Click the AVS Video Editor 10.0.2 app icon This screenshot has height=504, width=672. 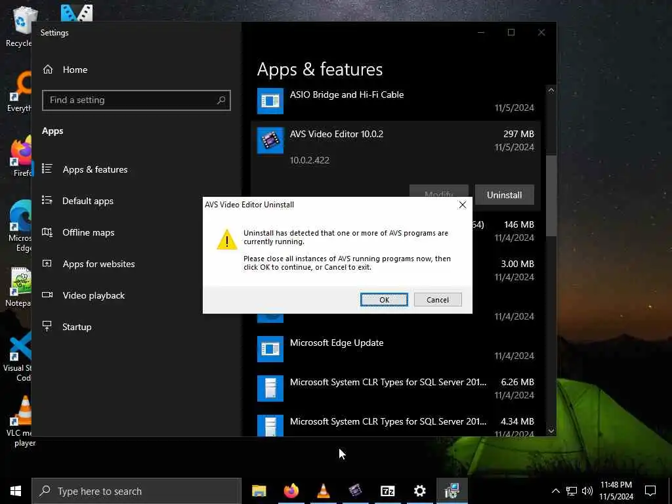[x=270, y=140]
